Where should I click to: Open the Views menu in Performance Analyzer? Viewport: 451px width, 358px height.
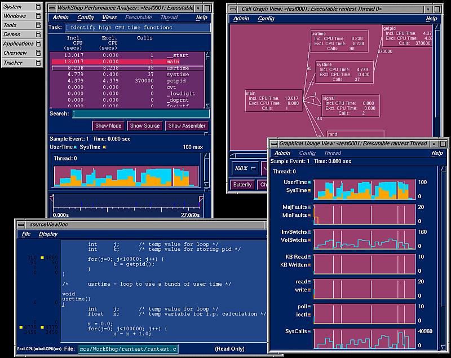(x=109, y=18)
